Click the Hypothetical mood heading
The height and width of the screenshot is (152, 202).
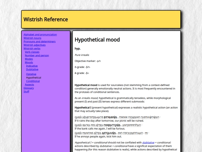pyautogui.click(x=97, y=40)
